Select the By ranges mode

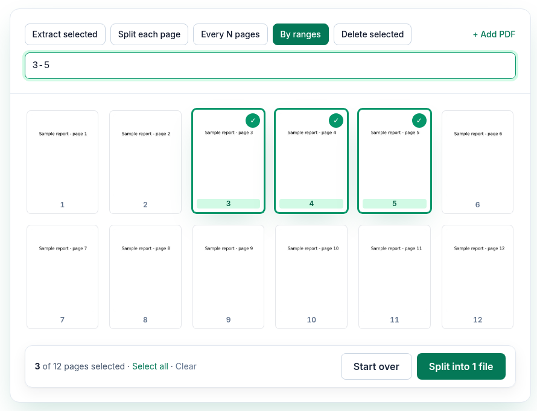point(300,34)
